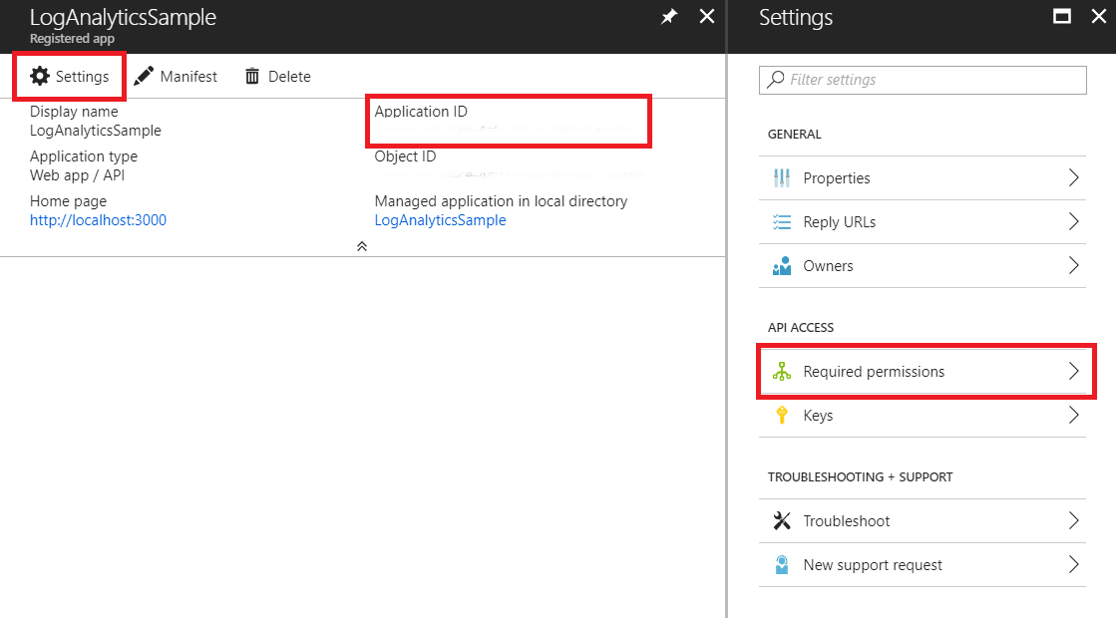
Task: Click the Delete toolbar label
Action: coord(289,76)
